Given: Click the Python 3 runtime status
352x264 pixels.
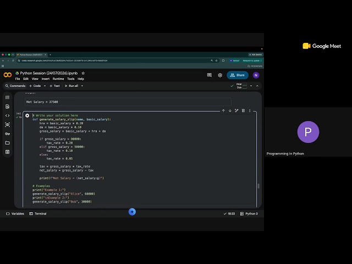Looking at the screenshot, I should coord(249,214).
